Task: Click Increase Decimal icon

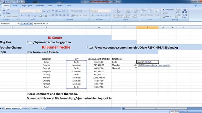Action: tap(106, 15)
